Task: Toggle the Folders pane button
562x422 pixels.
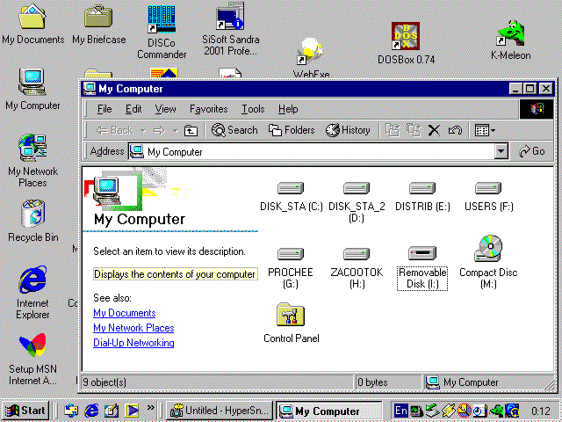Action: [292, 130]
